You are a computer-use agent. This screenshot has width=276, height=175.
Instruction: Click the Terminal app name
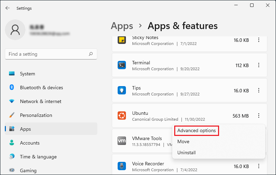[141, 63]
